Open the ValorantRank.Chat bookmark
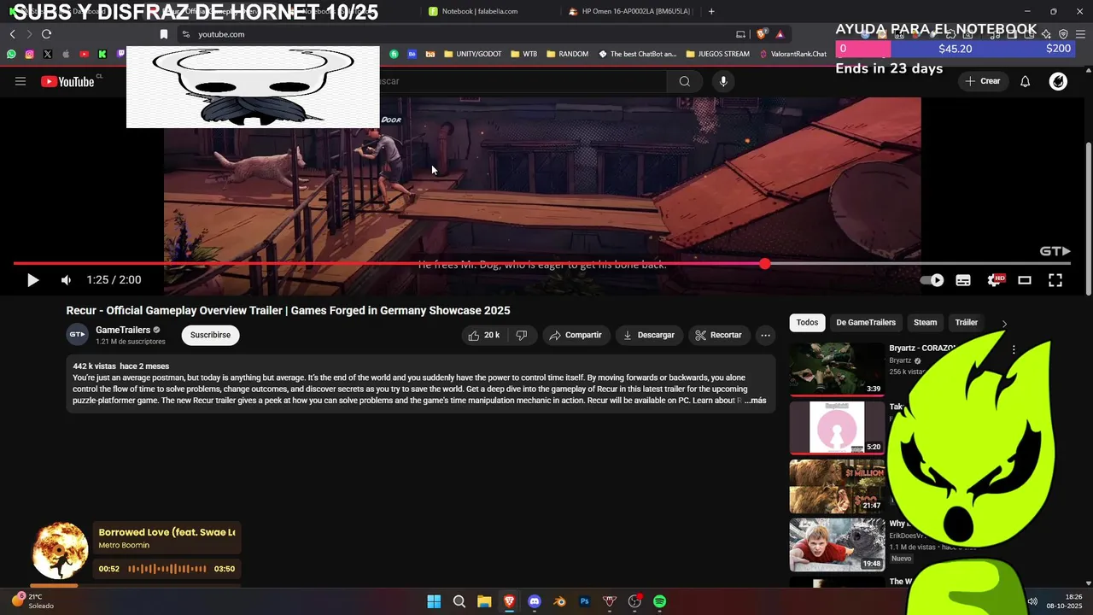1093x615 pixels. 793,54
